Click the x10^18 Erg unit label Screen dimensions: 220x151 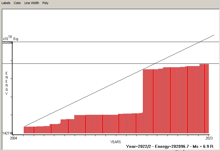coord(10,38)
